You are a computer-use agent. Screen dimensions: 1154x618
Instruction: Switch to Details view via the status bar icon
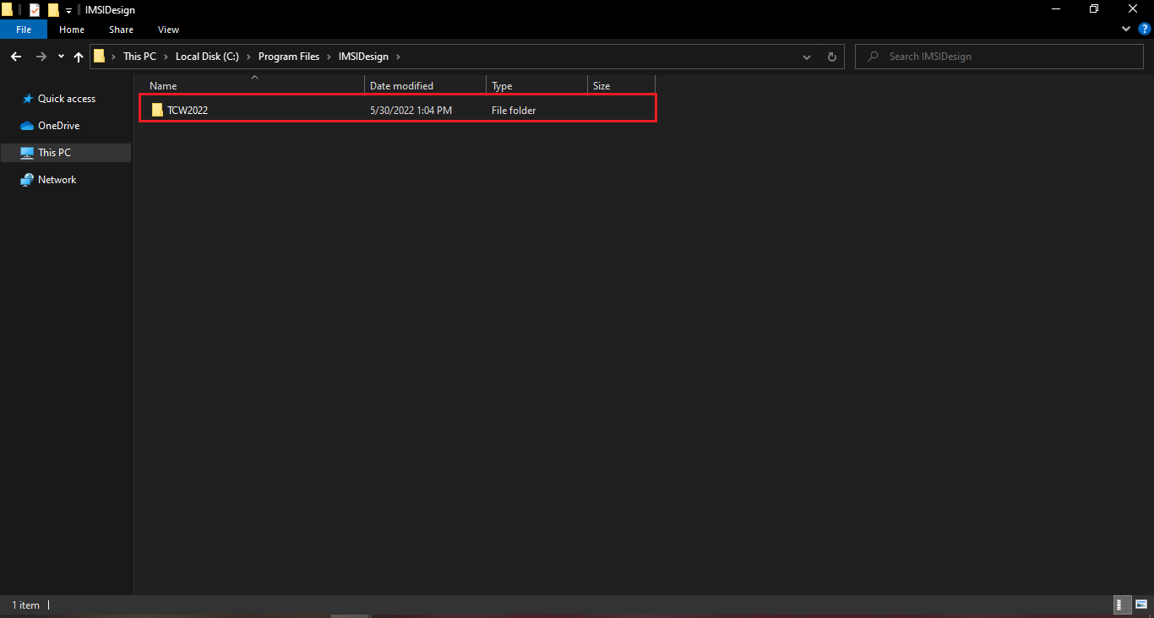tap(1123, 605)
